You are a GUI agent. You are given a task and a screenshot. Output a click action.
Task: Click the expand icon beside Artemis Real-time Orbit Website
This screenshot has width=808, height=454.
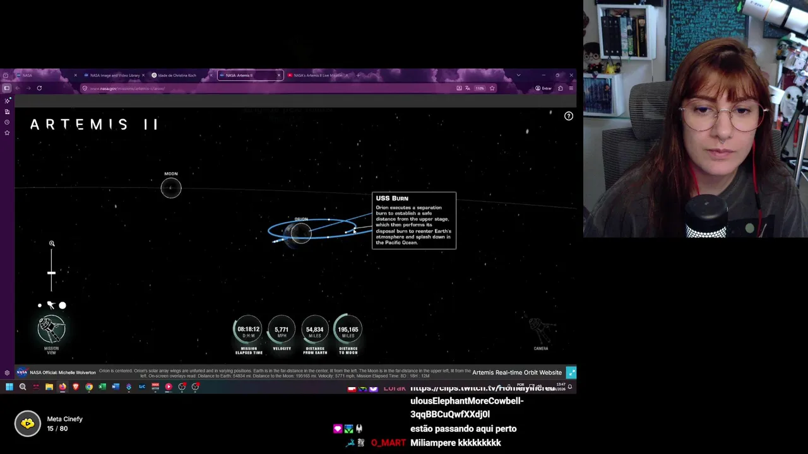point(571,373)
